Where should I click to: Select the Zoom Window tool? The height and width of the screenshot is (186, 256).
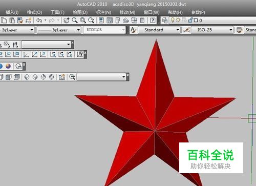(83, 20)
